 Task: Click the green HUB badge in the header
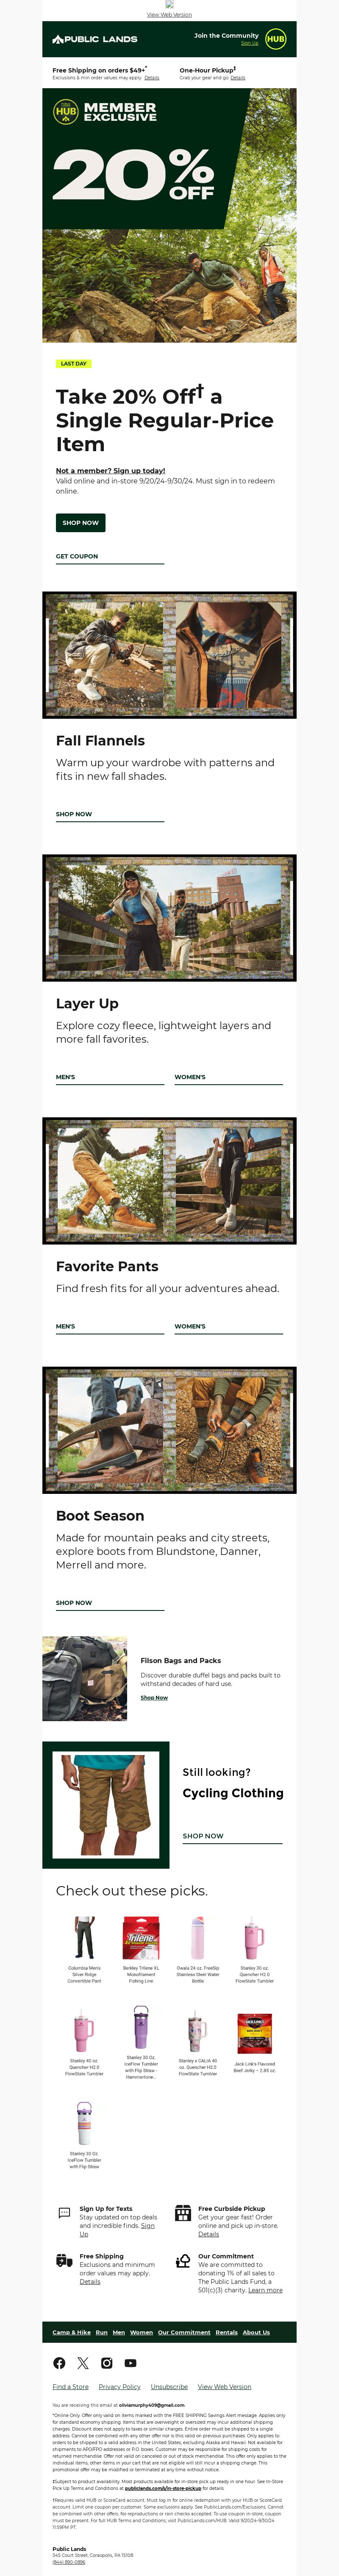[275, 39]
